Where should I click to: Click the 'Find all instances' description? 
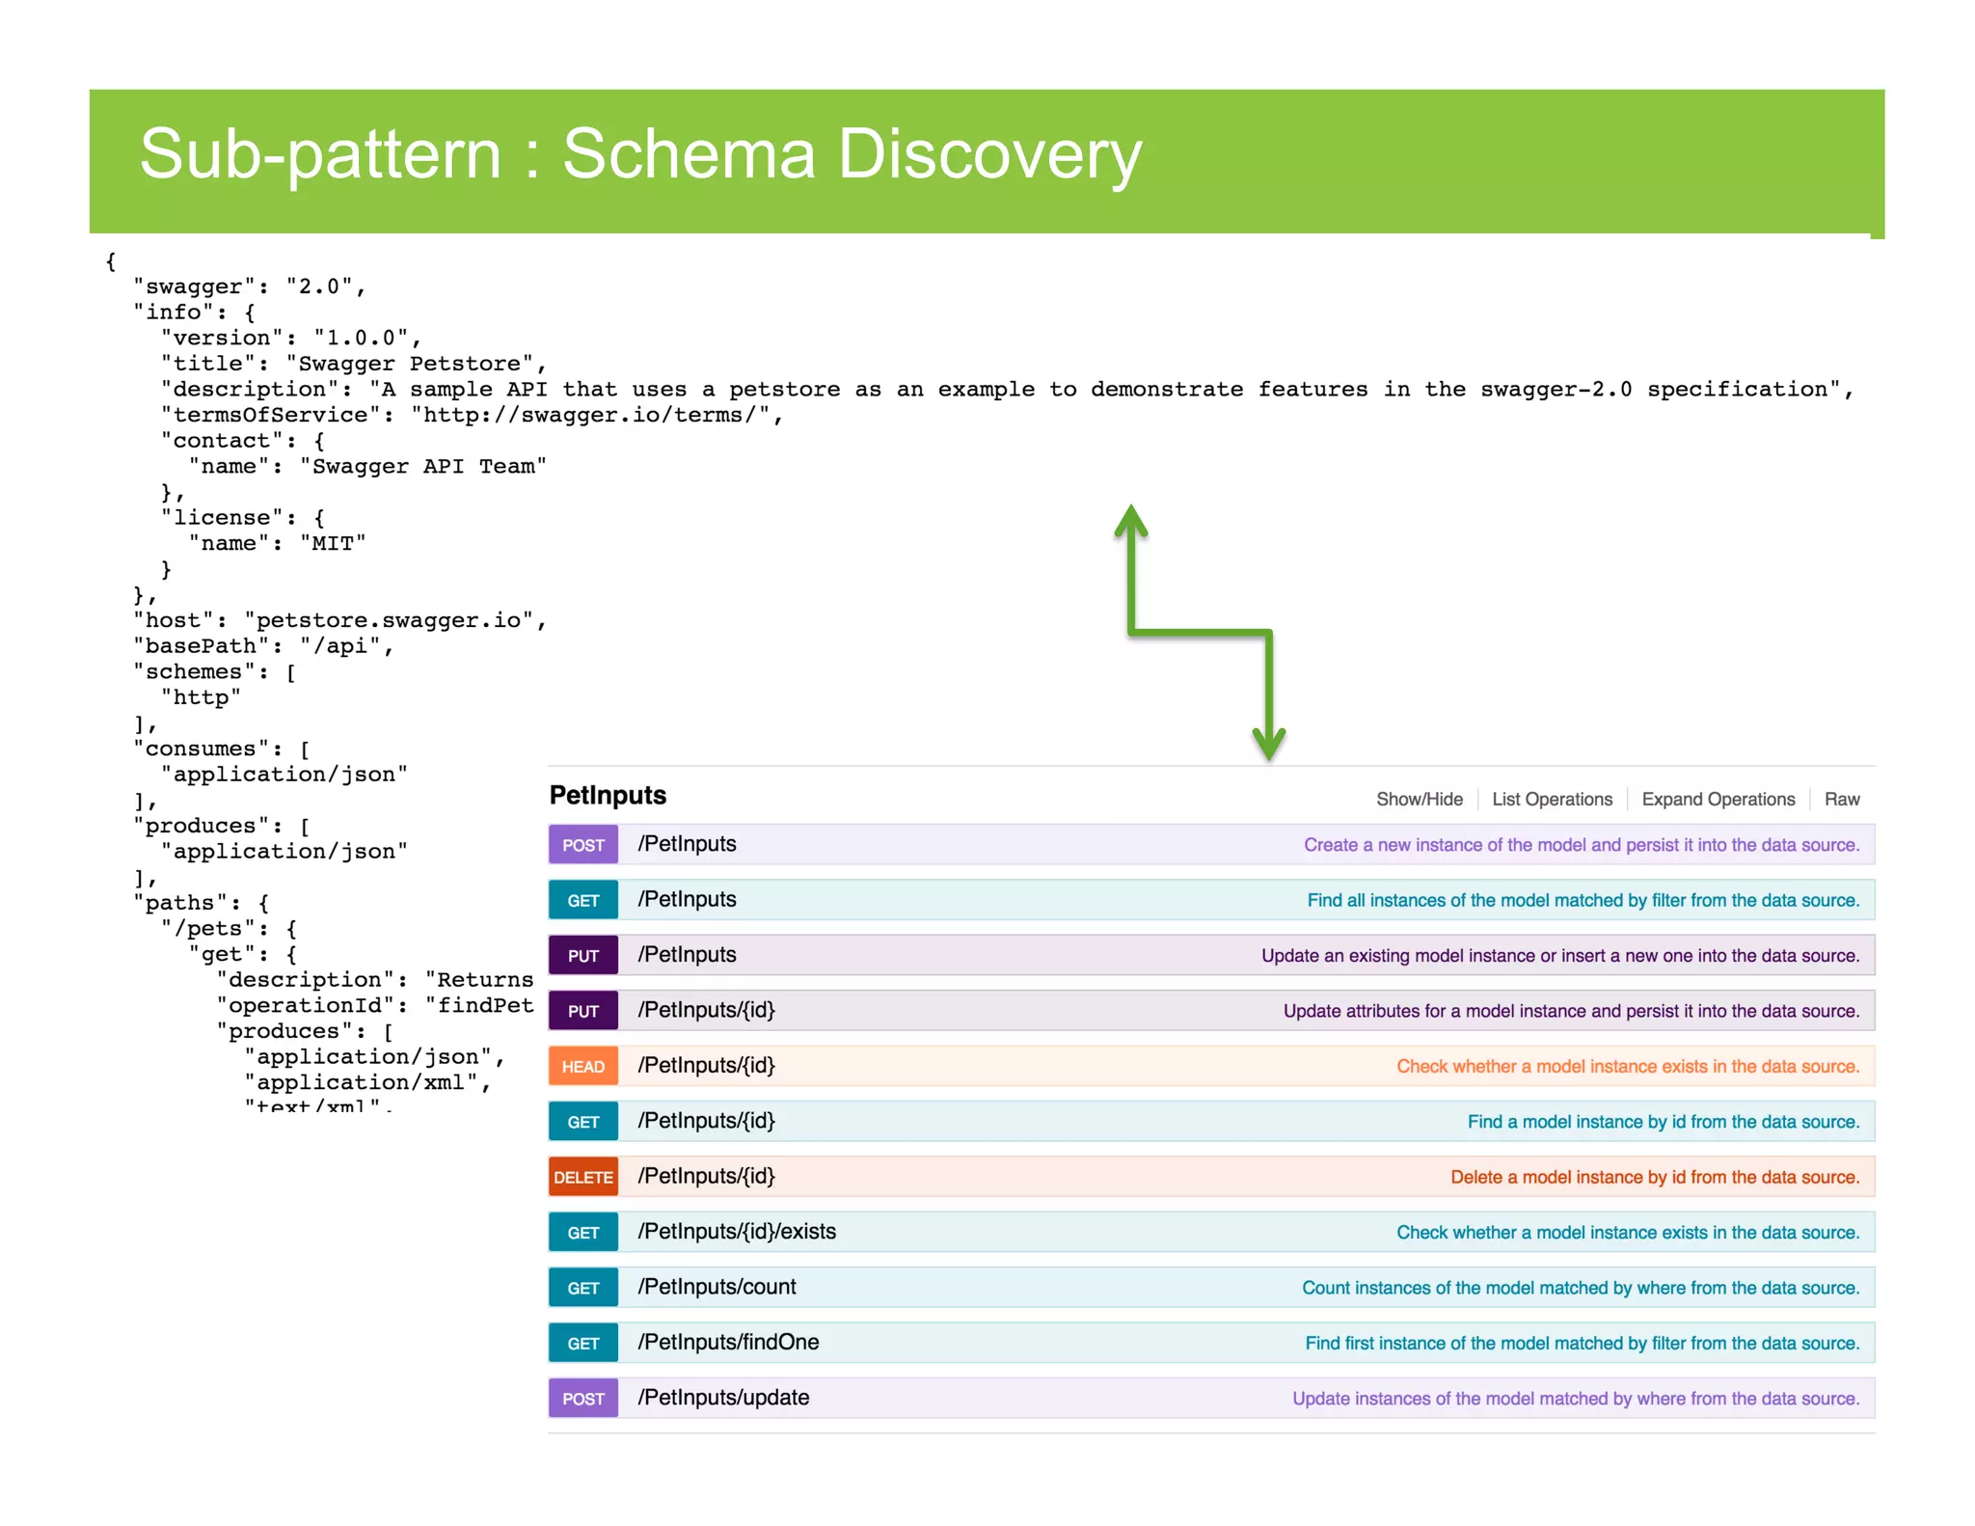point(1583,900)
